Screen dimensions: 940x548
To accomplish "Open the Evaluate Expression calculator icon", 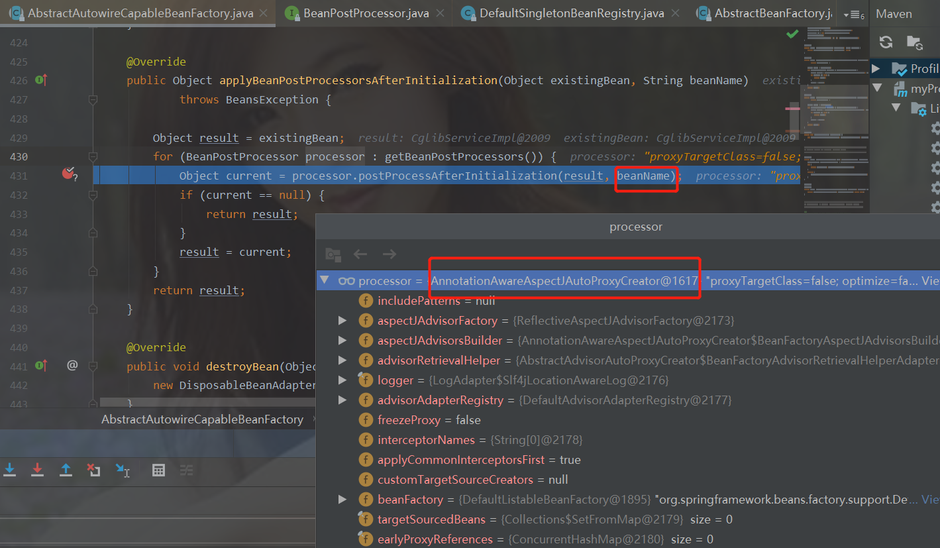I will [x=158, y=470].
